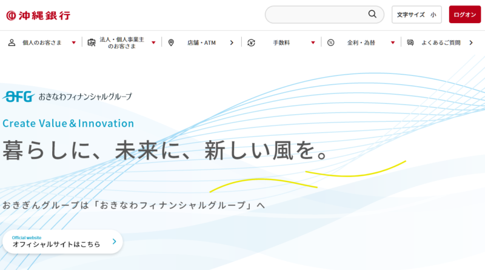Click the percent icon for 金利・為替
Image resolution: width=485 pixels, height=270 pixels.
click(x=330, y=42)
